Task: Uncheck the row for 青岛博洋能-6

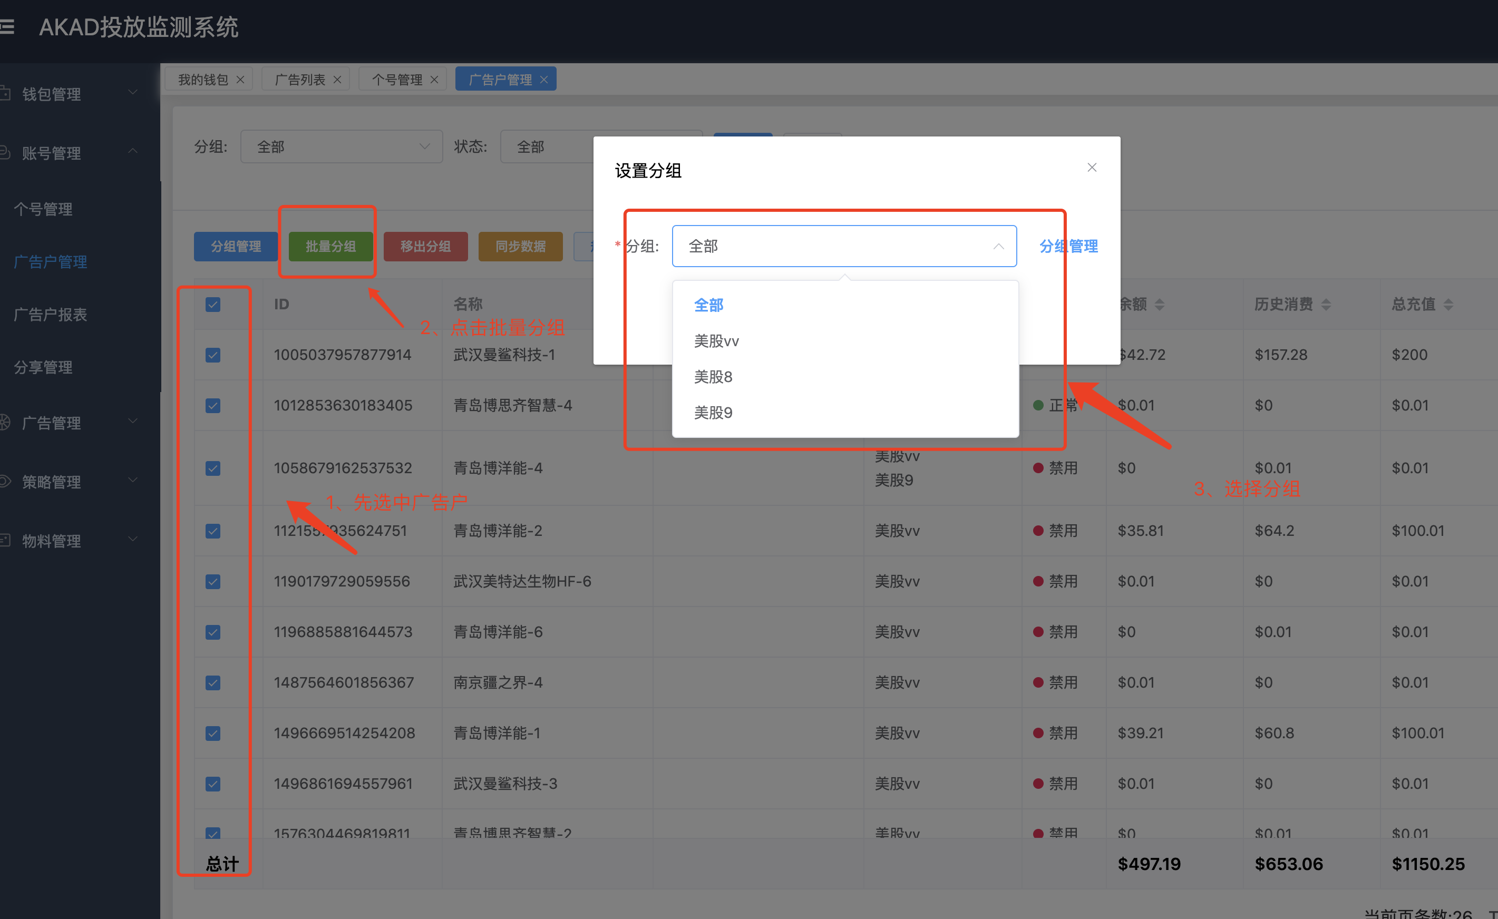Action: tap(213, 632)
